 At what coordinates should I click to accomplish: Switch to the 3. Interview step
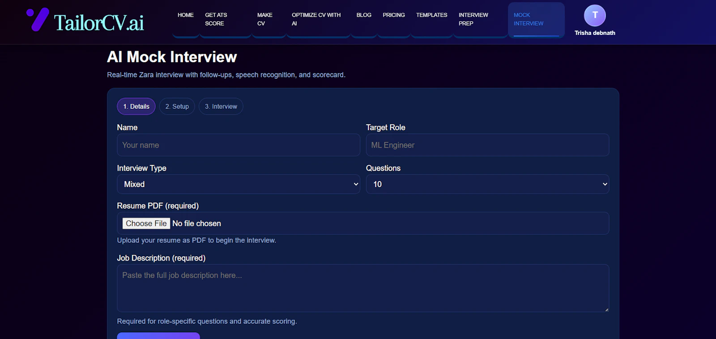pyautogui.click(x=221, y=107)
